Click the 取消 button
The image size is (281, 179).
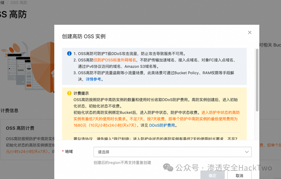tap(239, 175)
